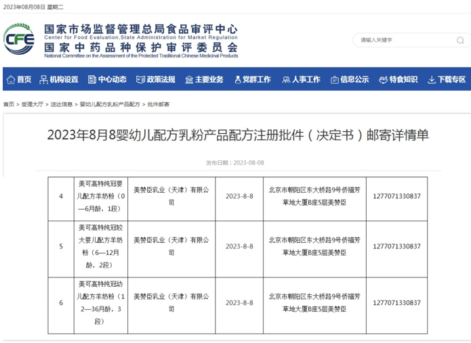Screen dimensions: 471x343
Task: Click date 2023-8-8 in row 5
Action: [239, 246]
